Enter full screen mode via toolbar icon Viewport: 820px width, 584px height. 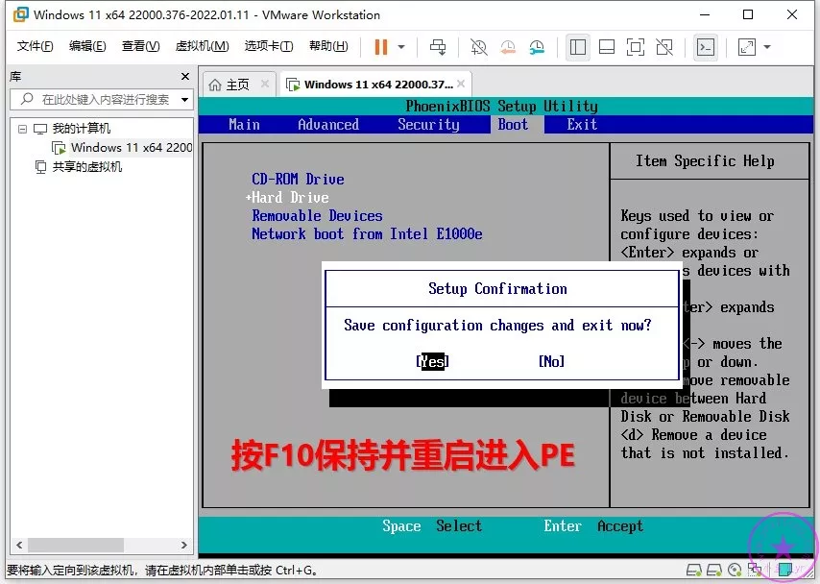click(x=635, y=47)
